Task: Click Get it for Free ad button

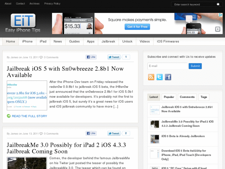Action: [x=137, y=27]
